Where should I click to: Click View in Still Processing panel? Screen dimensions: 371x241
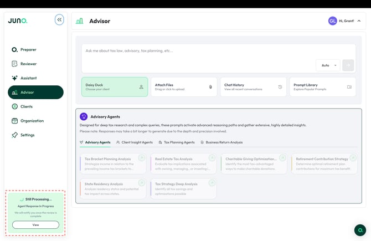point(36,225)
